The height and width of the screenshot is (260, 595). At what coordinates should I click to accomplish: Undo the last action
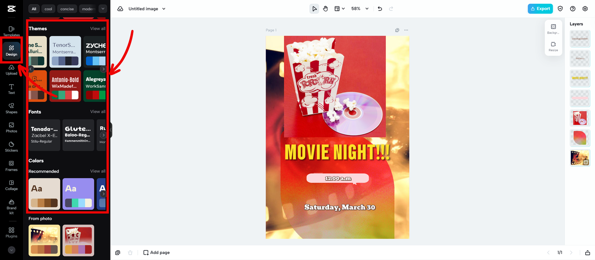pos(380,8)
